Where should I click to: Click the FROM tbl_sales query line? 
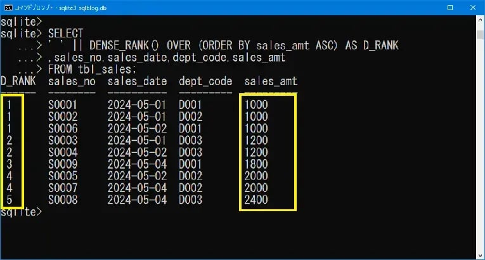pos(92,70)
